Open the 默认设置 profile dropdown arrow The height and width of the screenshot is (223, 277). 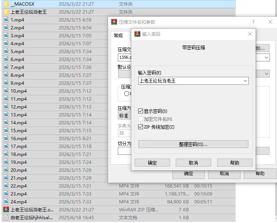click(266, 74)
